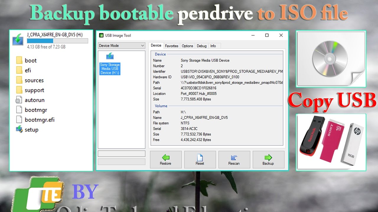Image resolution: width=378 pixels, height=212 pixels.
Task: Select the bootmgr.efi file
Action: tap(35, 120)
